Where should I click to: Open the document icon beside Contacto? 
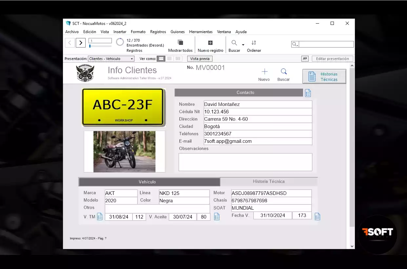click(x=308, y=93)
